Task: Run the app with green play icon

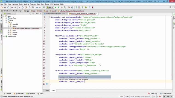Action: (x=55, y=7)
